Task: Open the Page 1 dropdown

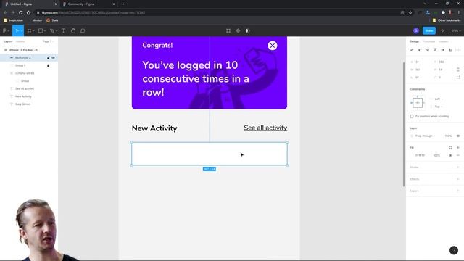Action: point(48,41)
